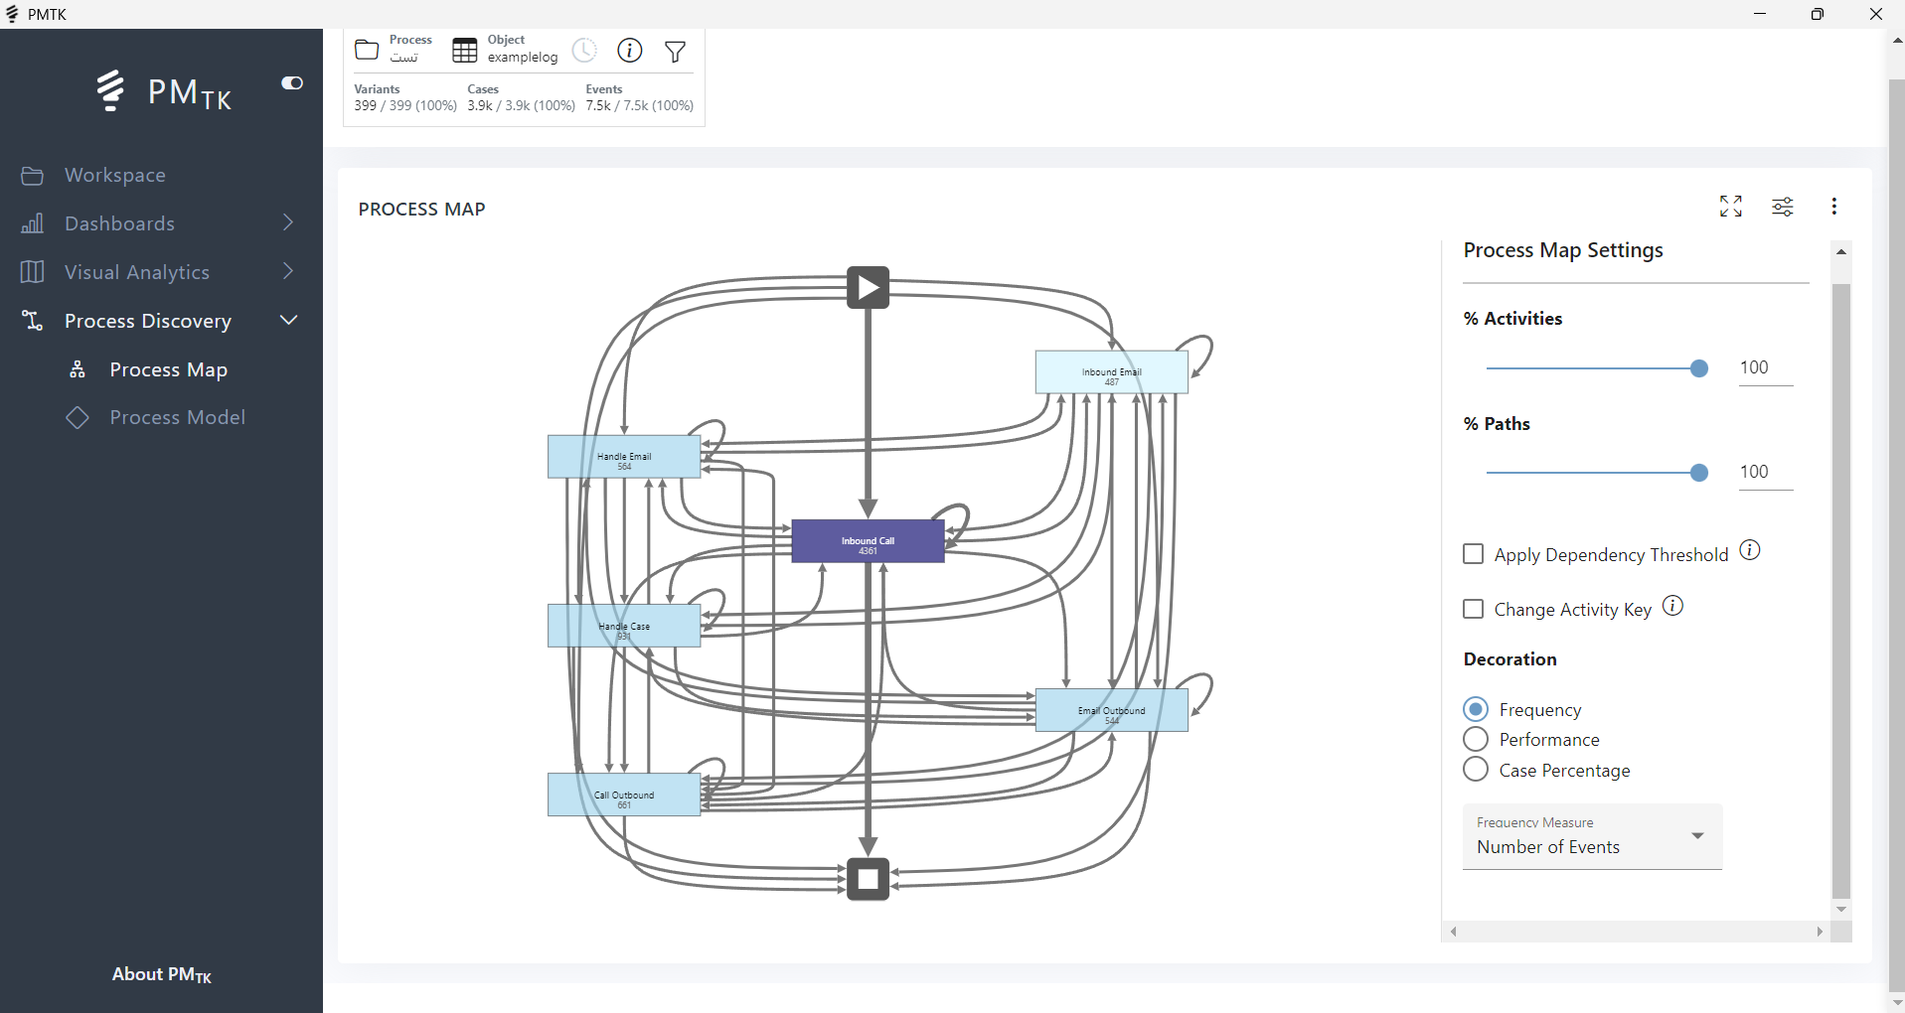Select the Performance decoration option

tap(1476, 739)
